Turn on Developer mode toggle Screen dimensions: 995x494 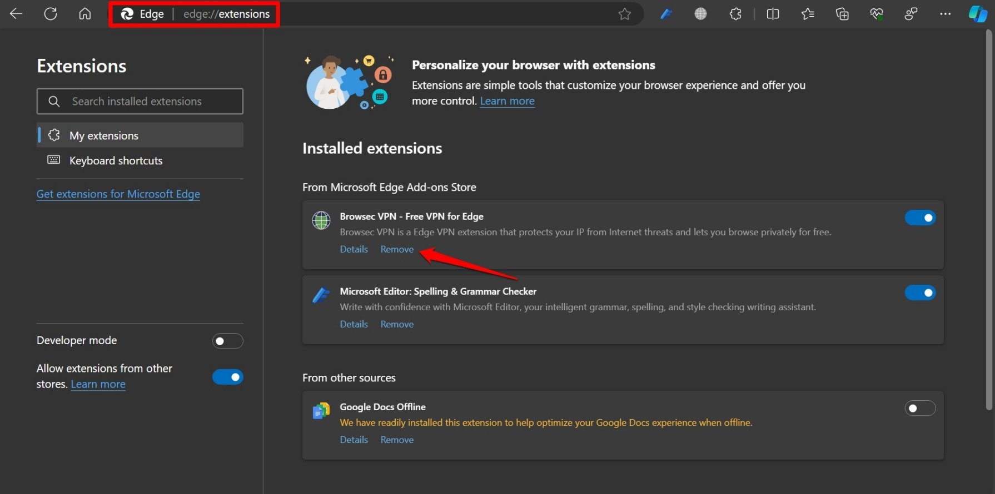tap(228, 341)
